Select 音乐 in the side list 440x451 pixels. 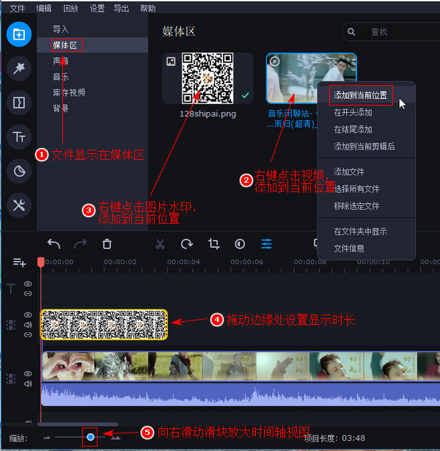tap(61, 77)
